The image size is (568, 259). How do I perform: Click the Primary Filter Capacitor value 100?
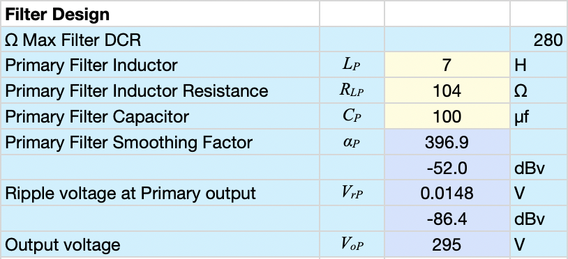447,116
